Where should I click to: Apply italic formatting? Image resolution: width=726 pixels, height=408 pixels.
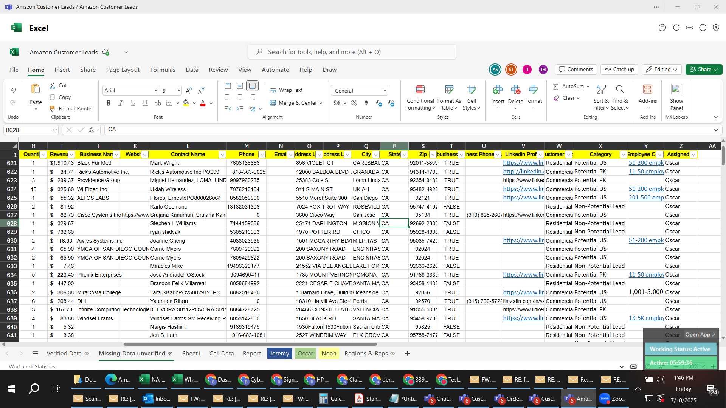[x=121, y=103]
